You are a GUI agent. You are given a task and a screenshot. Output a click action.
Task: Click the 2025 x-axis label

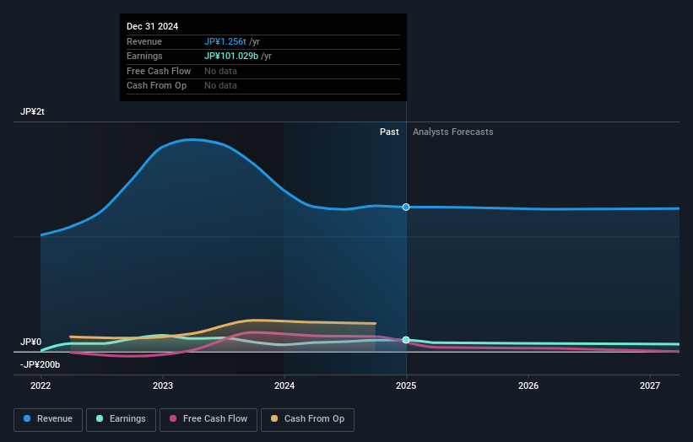(406, 385)
